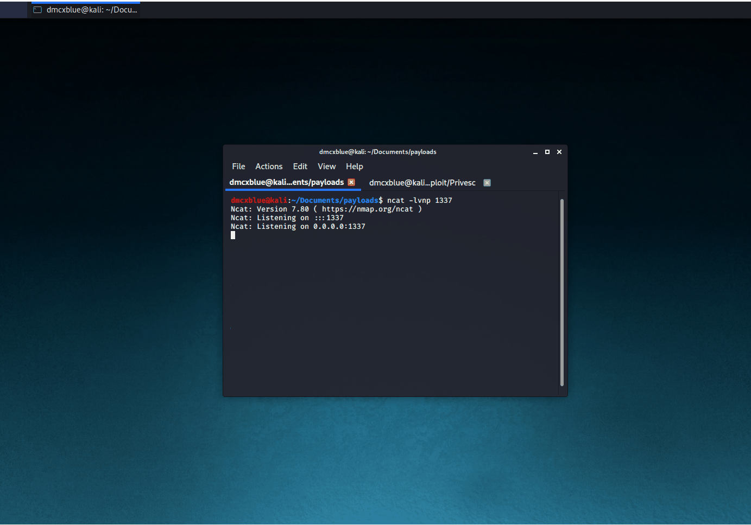751x525 pixels.
Task: Click the 'ncat -lvnp 1337' command text
Action: [x=420, y=200]
